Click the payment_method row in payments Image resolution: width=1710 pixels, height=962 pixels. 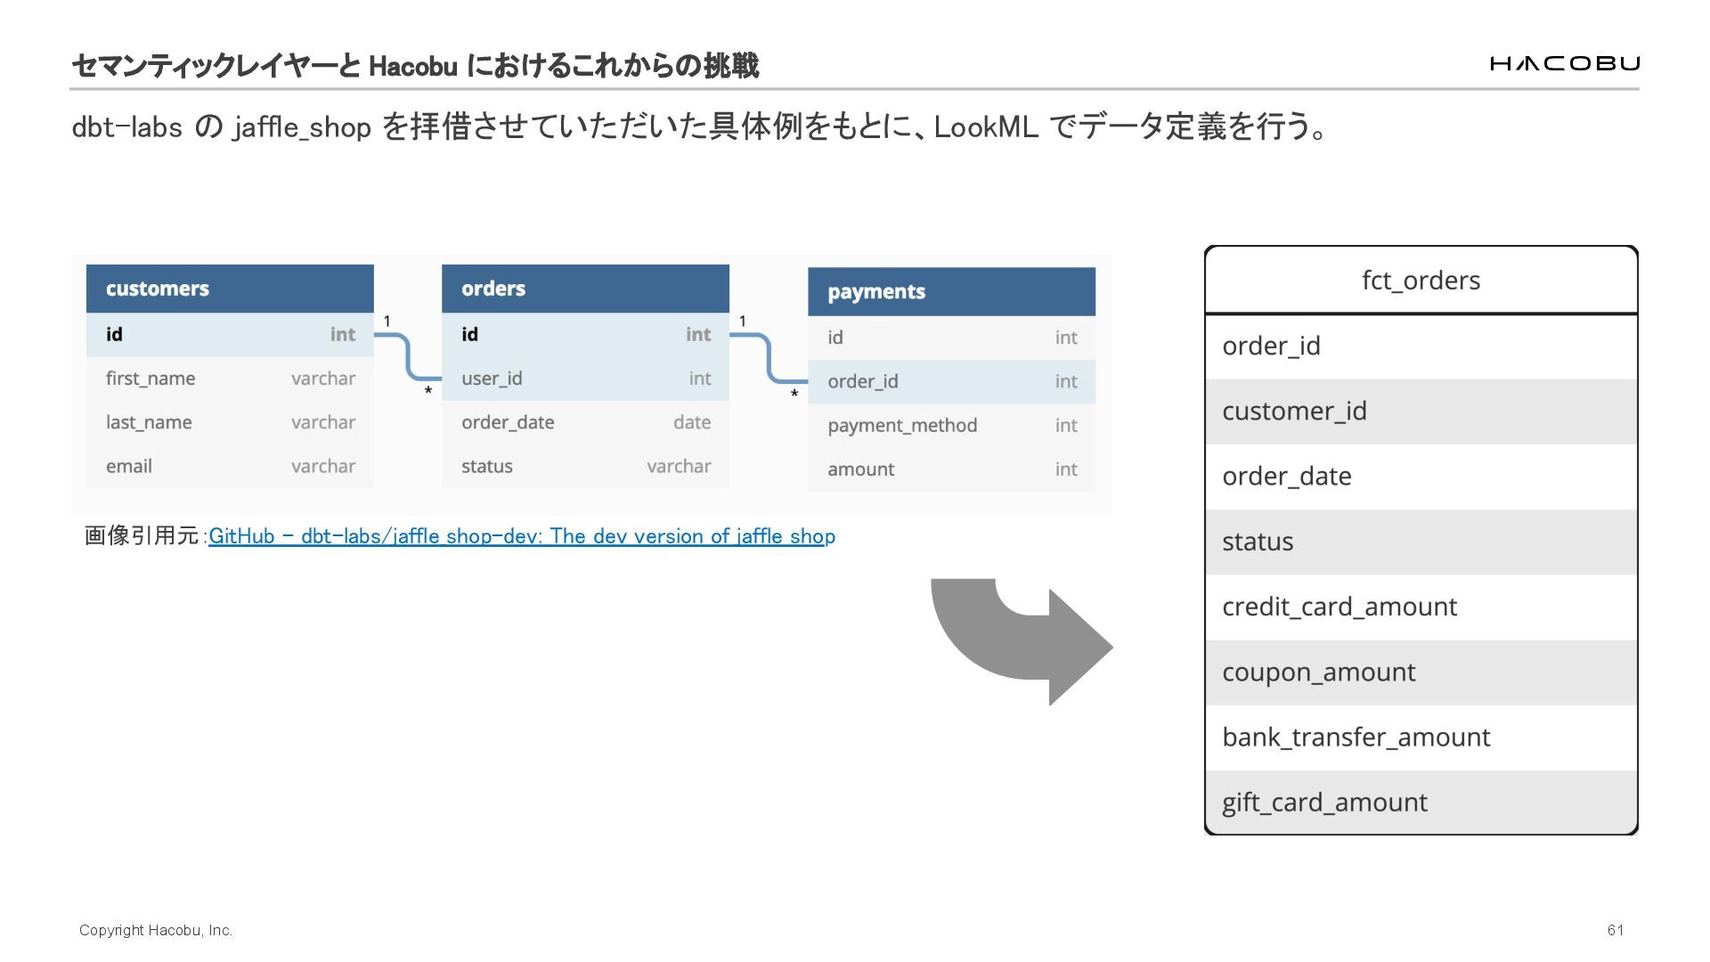951,426
